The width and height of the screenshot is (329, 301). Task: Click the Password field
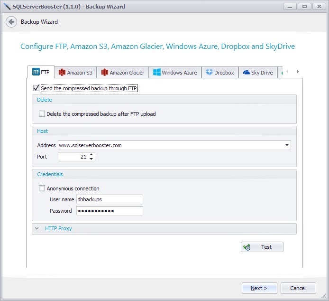tap(110, 211)
